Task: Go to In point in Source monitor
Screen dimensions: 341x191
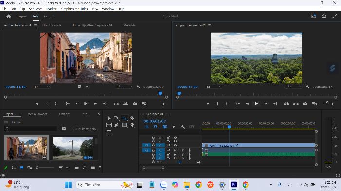Action: click(68, 104)
